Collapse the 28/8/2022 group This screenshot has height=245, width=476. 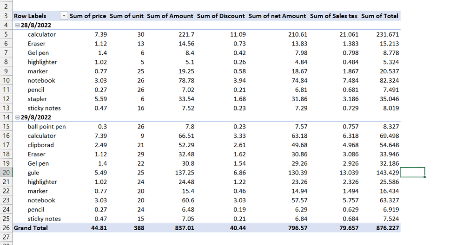(17, 25)
